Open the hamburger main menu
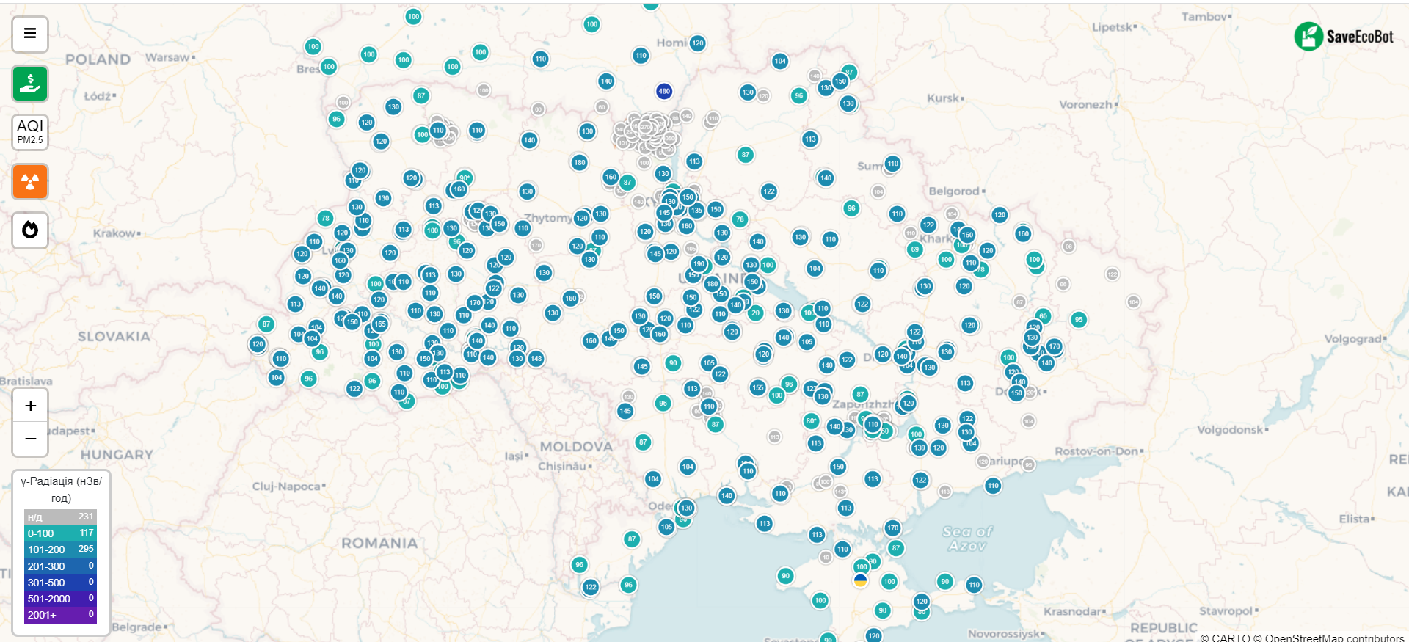Viewport: 1409px width, 642px height. [x=30, y=34]
